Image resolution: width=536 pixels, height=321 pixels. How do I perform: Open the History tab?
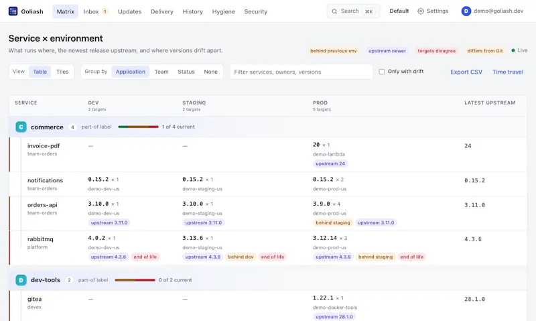(192, 11)
